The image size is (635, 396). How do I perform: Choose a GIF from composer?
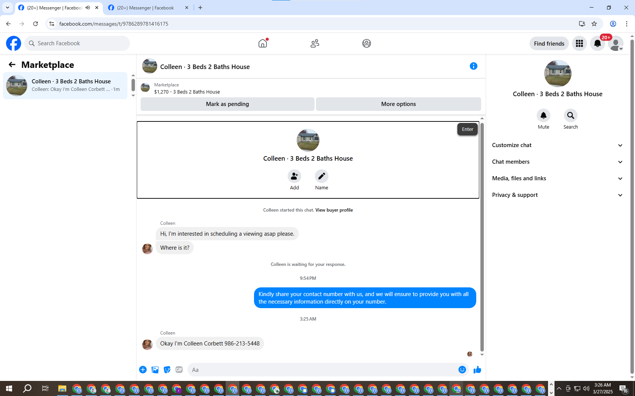click(x=179, y=370)
